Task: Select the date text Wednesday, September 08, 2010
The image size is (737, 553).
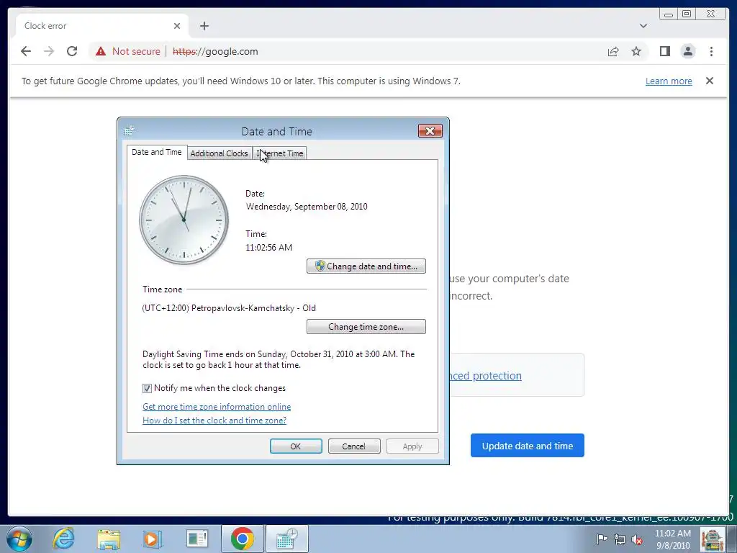Action: tap(307, 207)
